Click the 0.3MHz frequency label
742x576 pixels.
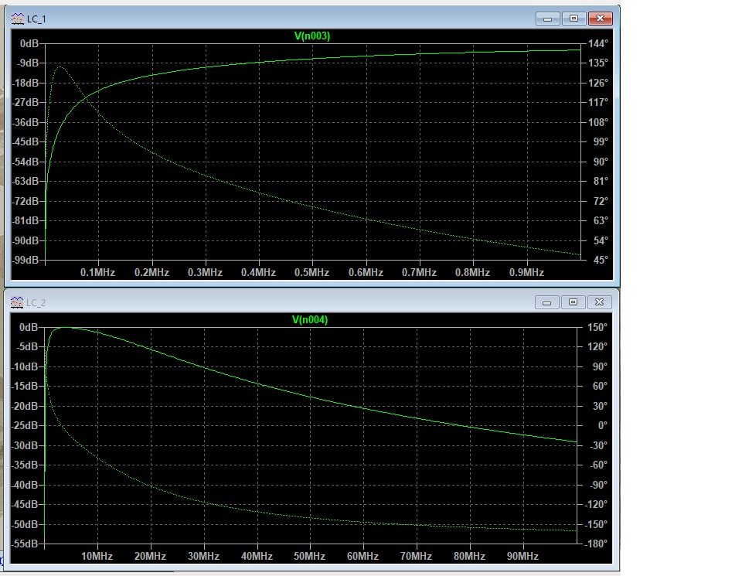click(x=205, y=273)
